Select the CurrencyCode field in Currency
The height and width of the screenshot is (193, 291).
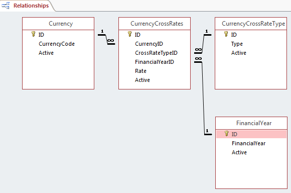pos(57,44)
